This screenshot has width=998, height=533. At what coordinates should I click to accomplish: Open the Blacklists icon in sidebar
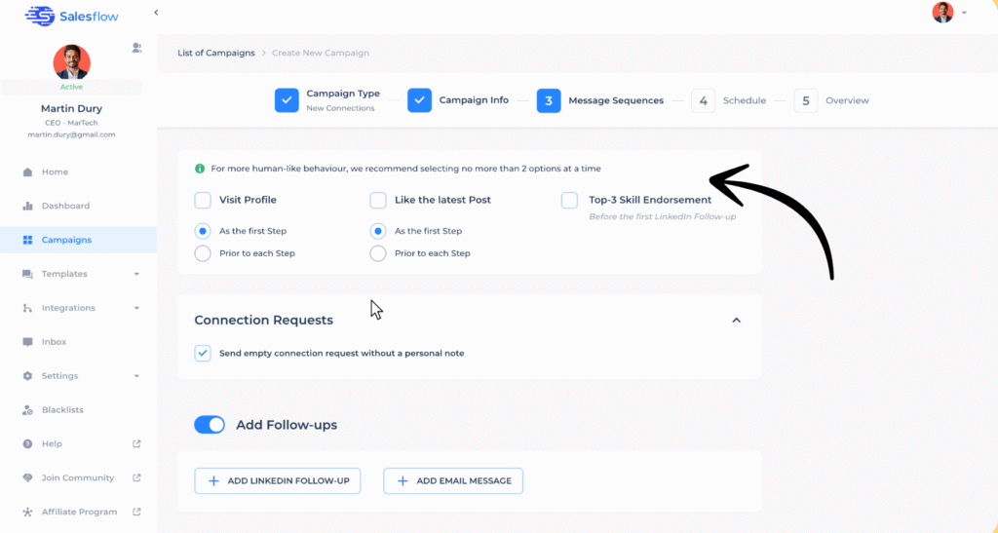coord(27,410)
